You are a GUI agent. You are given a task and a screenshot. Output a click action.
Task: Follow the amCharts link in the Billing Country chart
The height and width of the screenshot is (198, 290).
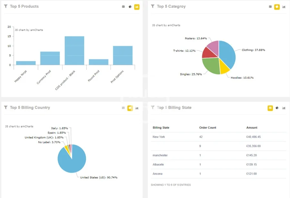19,126
